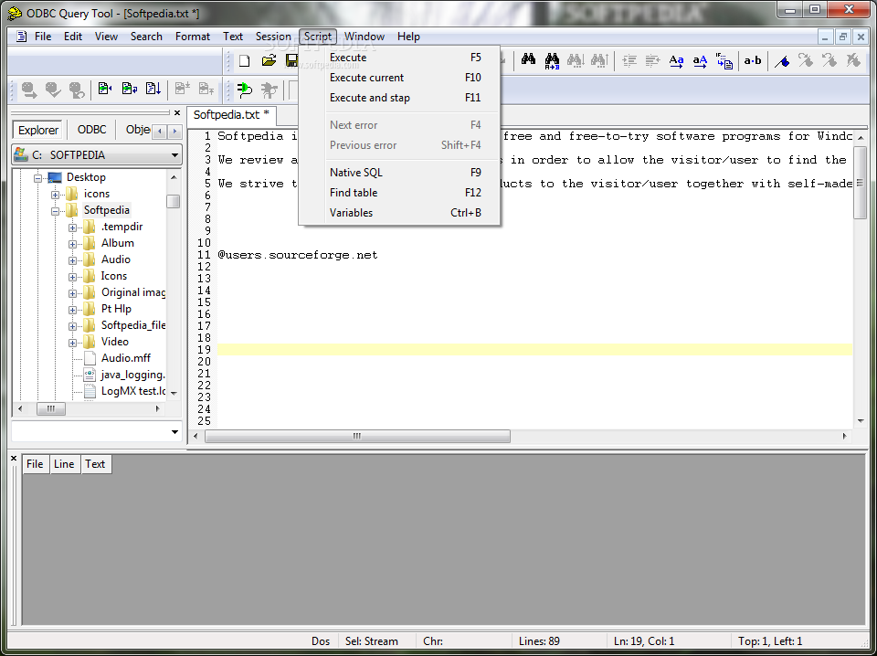Choose Variables in the Script menu
The height and width of the screenshot is (656, 877).
[x=399, y=213]
